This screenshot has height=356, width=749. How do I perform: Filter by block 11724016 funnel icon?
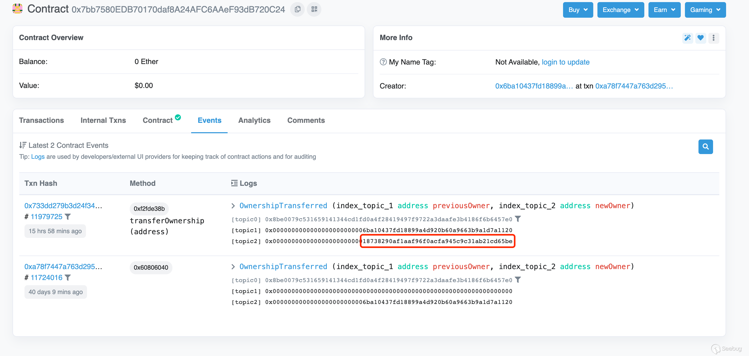pyautogui.click(x=68, y=277)
